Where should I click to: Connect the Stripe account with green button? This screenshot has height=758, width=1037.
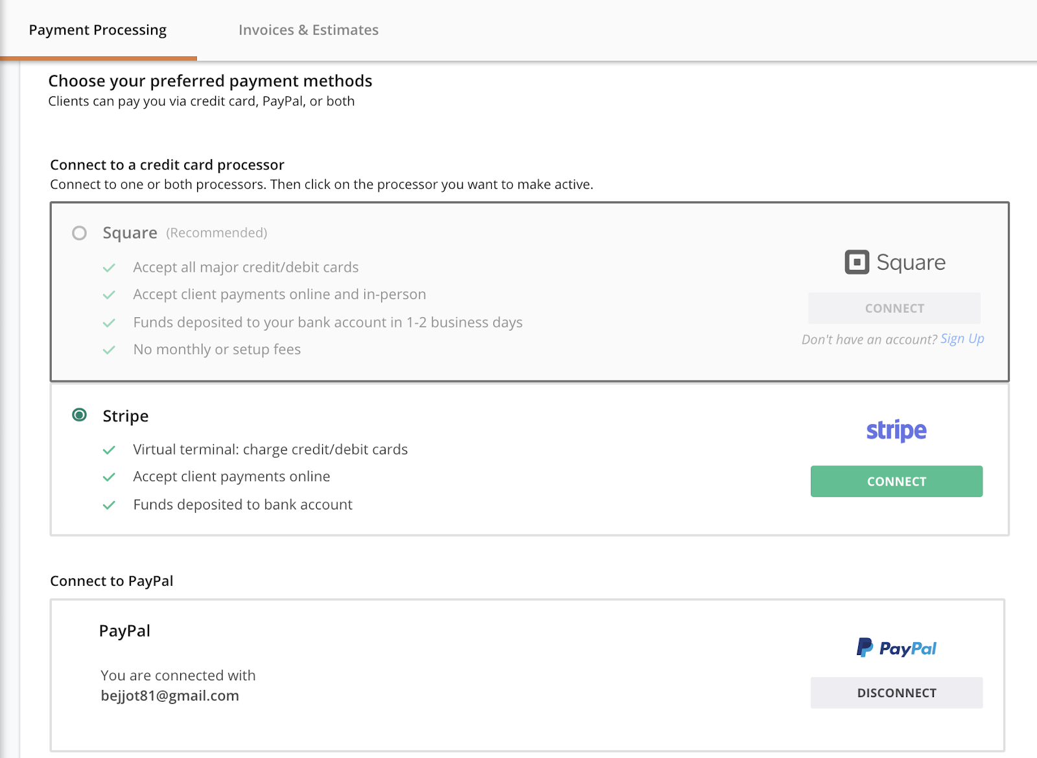(896, 482)
